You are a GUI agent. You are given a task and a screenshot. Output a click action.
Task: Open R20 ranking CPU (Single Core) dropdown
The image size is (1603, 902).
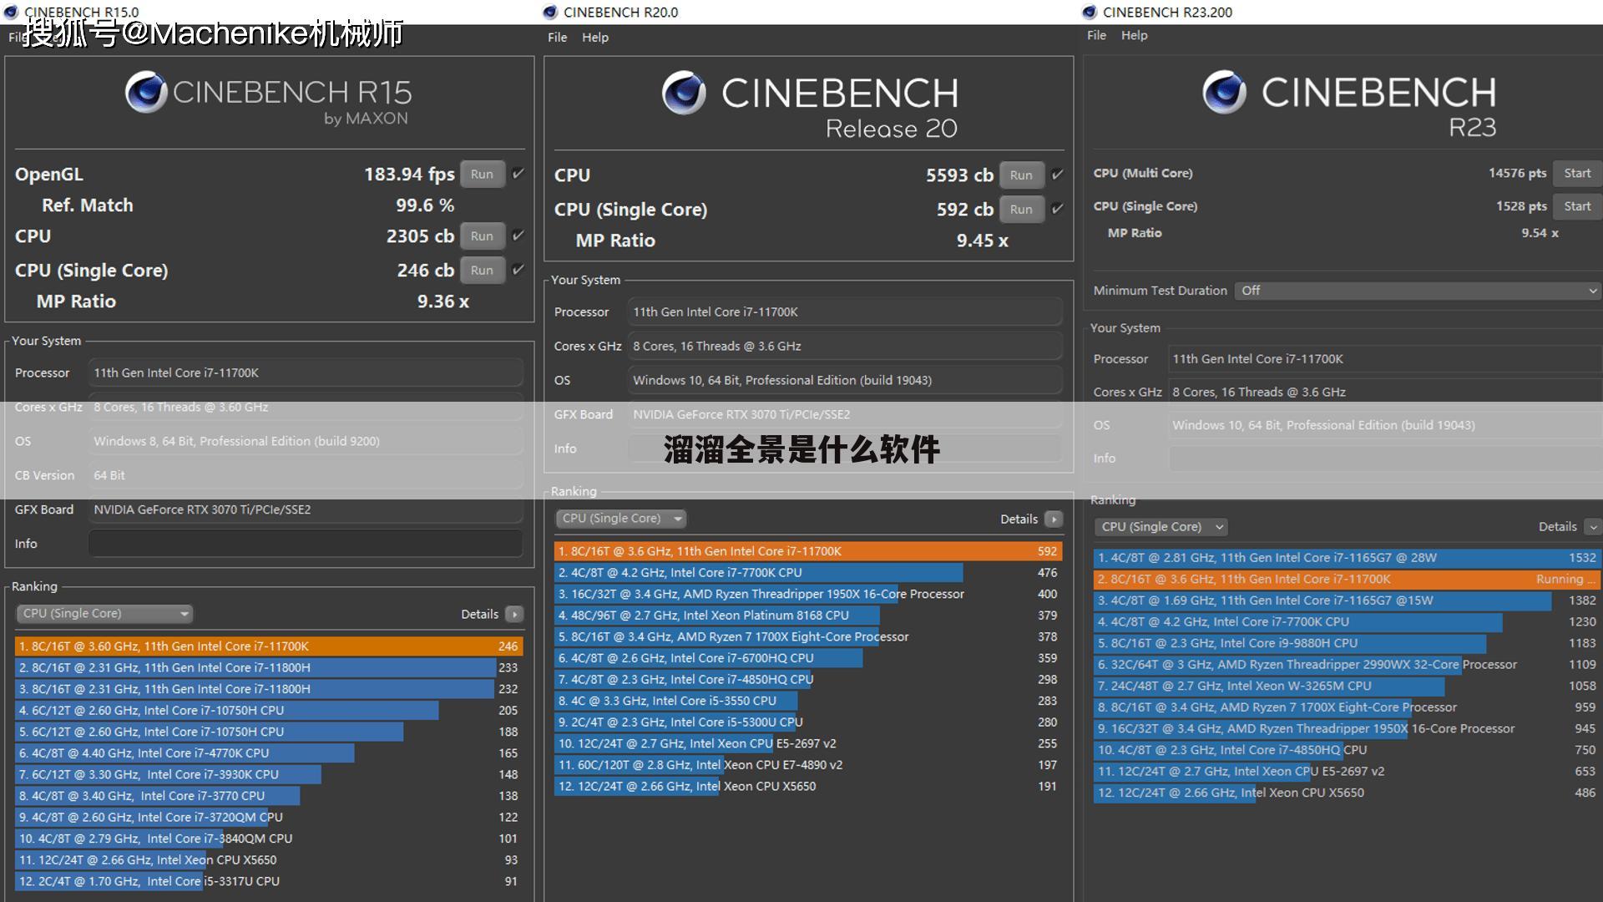coord(620,518)
